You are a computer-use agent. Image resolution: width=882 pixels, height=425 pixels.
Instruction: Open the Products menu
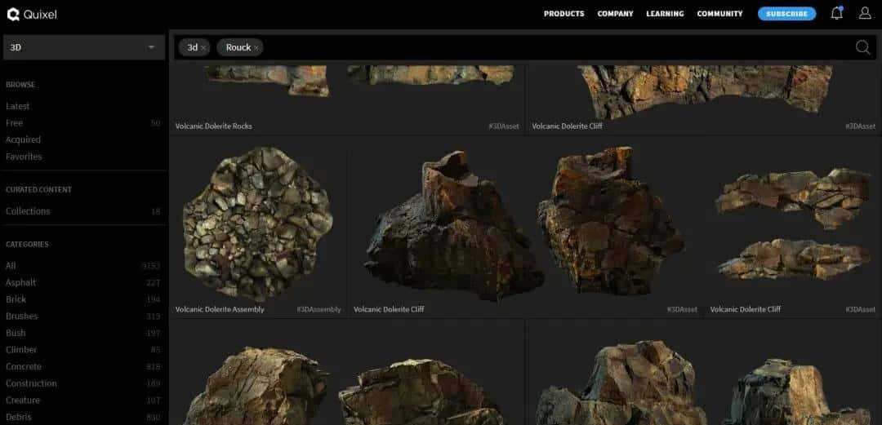coord(563,14)
